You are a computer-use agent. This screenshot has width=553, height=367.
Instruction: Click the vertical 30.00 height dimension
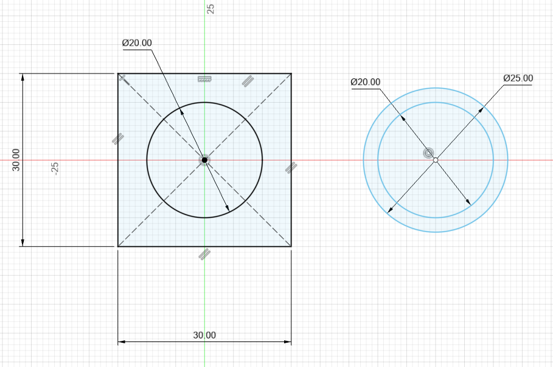16,160
